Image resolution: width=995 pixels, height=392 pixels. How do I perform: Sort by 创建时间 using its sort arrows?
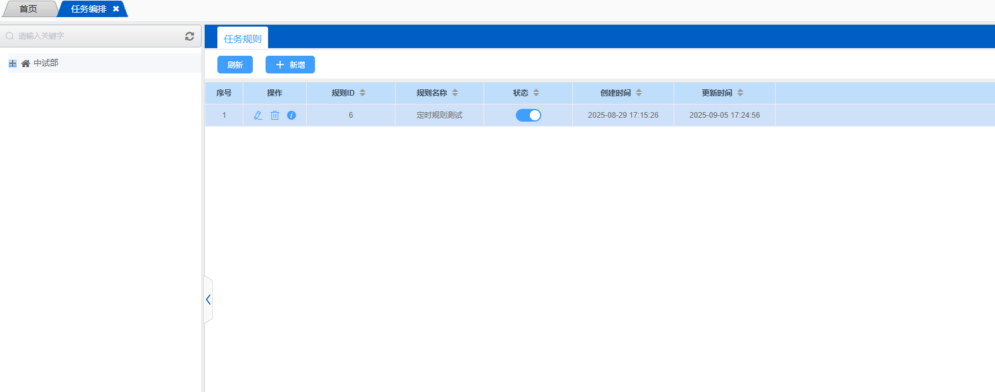[639, 92]
